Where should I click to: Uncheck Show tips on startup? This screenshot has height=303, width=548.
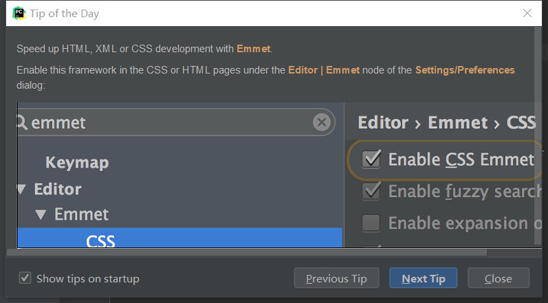coord(25,278)
